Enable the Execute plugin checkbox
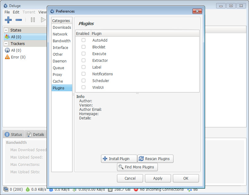This screenshot has width=249, height=195. tap(84, 54)
